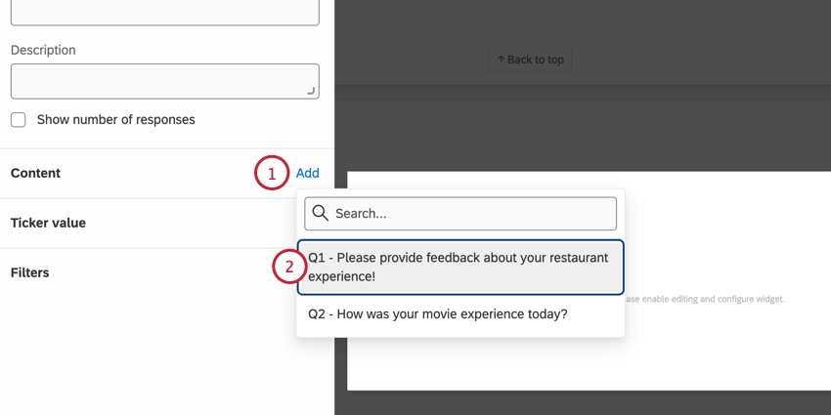Click the Show number of responses label

116,120
